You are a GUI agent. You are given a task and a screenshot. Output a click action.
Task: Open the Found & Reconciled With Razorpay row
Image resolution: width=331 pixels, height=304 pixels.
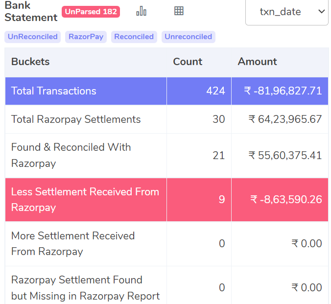tap(166, 156)
